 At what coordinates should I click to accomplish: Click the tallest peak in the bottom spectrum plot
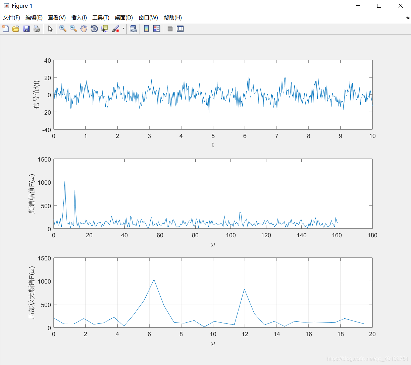click(x=154, y=280)
